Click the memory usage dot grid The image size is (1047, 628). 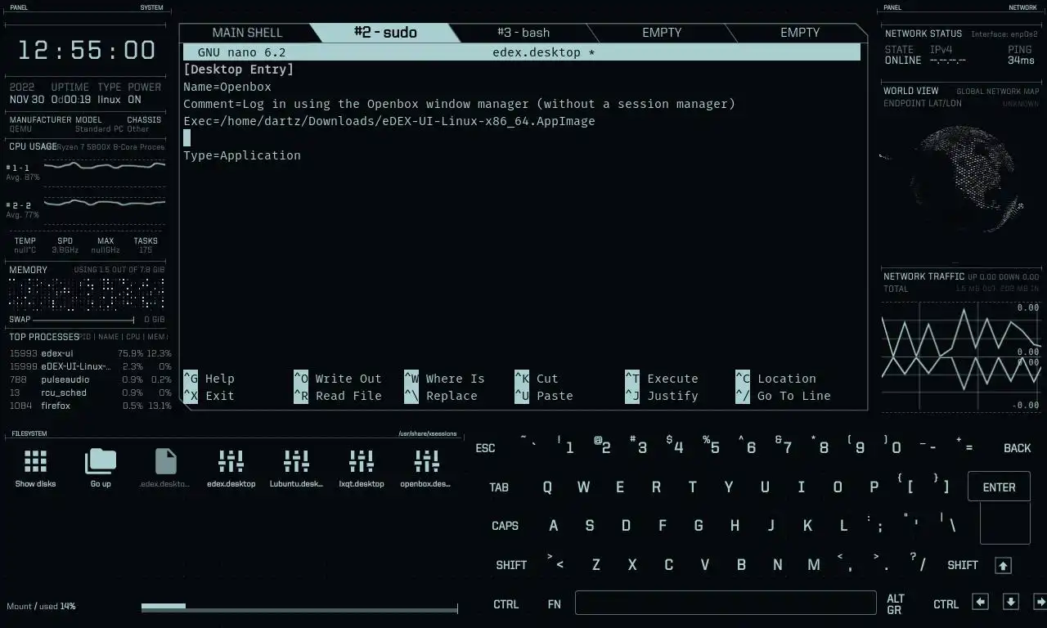pyautogui.click(x=87, y=294)
